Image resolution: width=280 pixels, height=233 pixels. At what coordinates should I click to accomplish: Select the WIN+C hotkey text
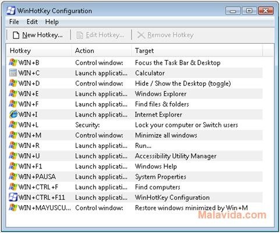point(29,73)
